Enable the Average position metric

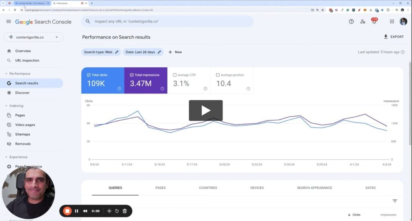[218, 75]
